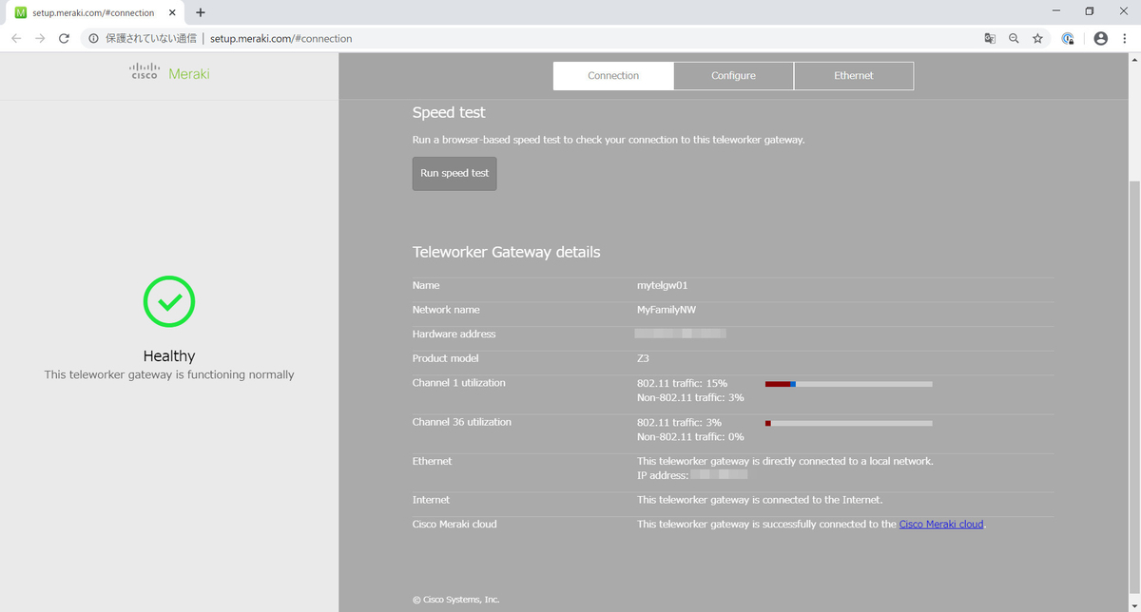Viewport: 1141px width, 612px height.
Task: Click the 'functioning normally' status message
Action: 169,374
